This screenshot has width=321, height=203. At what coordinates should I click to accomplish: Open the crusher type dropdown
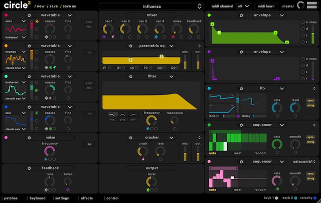tap(172, 136)
